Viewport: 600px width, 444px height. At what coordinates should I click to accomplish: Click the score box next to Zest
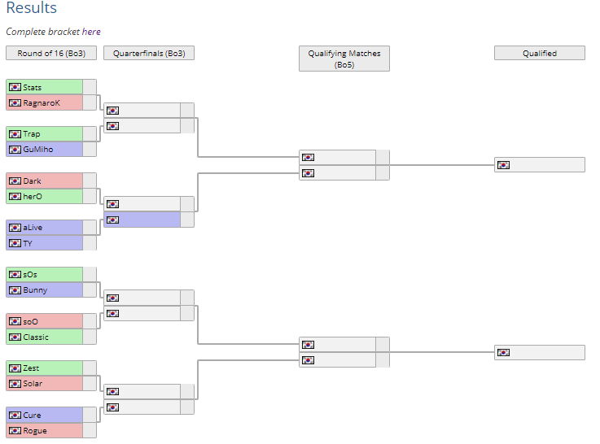click(90, 368)
